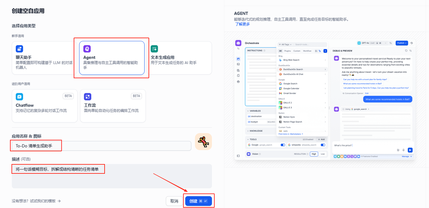Select the 文本生成应用 app type

coord(180,58)
